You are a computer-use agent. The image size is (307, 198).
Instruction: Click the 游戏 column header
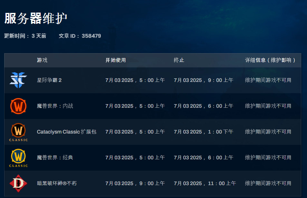42,60
